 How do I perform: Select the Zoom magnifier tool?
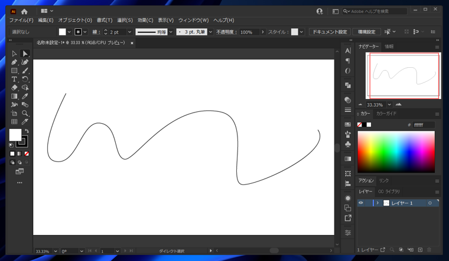coord(25,113)
